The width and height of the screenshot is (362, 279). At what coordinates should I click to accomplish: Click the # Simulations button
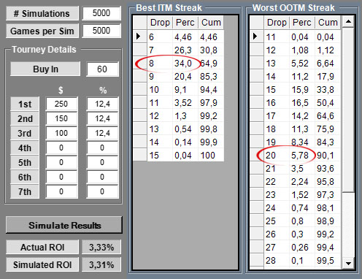click(x=42, y=13)
